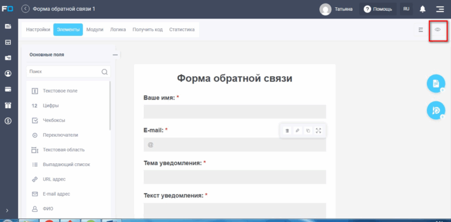Viewport: 451px width, 222px height.
Task: Open the templates layout sidebar icon
Action: point(8,43)
